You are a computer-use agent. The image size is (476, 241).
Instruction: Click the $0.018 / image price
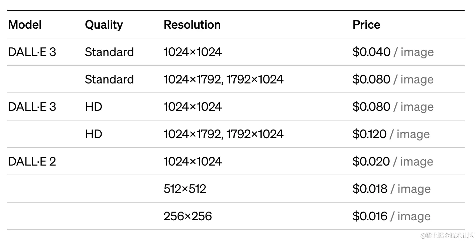391,189
